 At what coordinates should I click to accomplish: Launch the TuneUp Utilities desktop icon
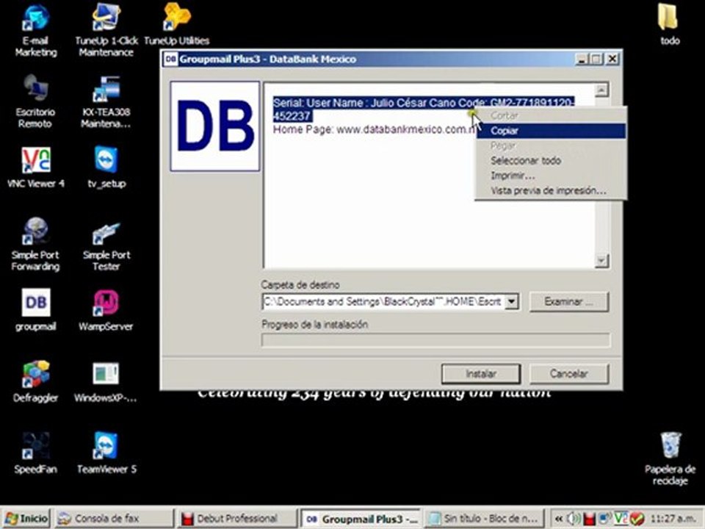pos(177,25)
